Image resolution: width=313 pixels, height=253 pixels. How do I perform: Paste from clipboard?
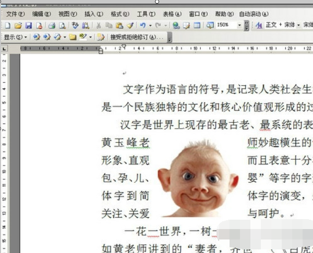coord(119,26)
